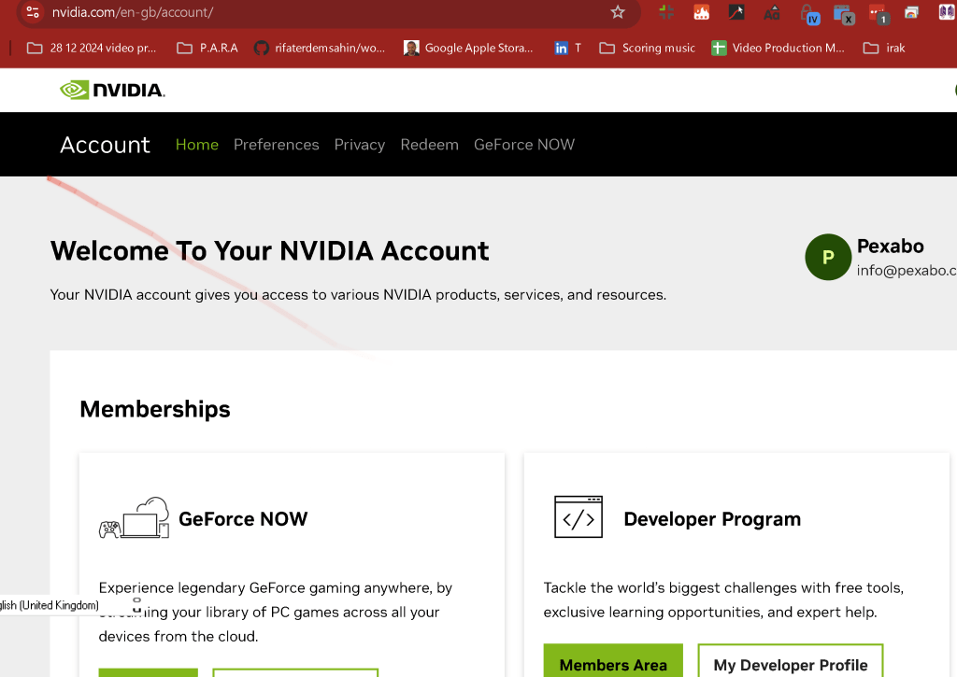This screenshot has height=677, width=957.
Task: Click the green P profile avatar
Action: [x=828, y=257]
